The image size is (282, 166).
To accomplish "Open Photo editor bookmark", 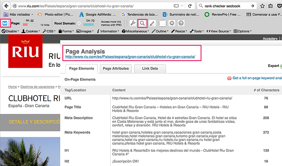I will 55,15.
